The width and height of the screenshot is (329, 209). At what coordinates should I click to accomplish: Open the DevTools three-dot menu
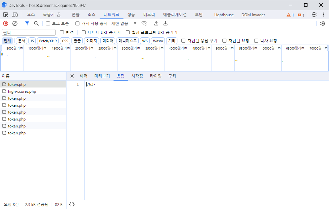coord(323,15)
